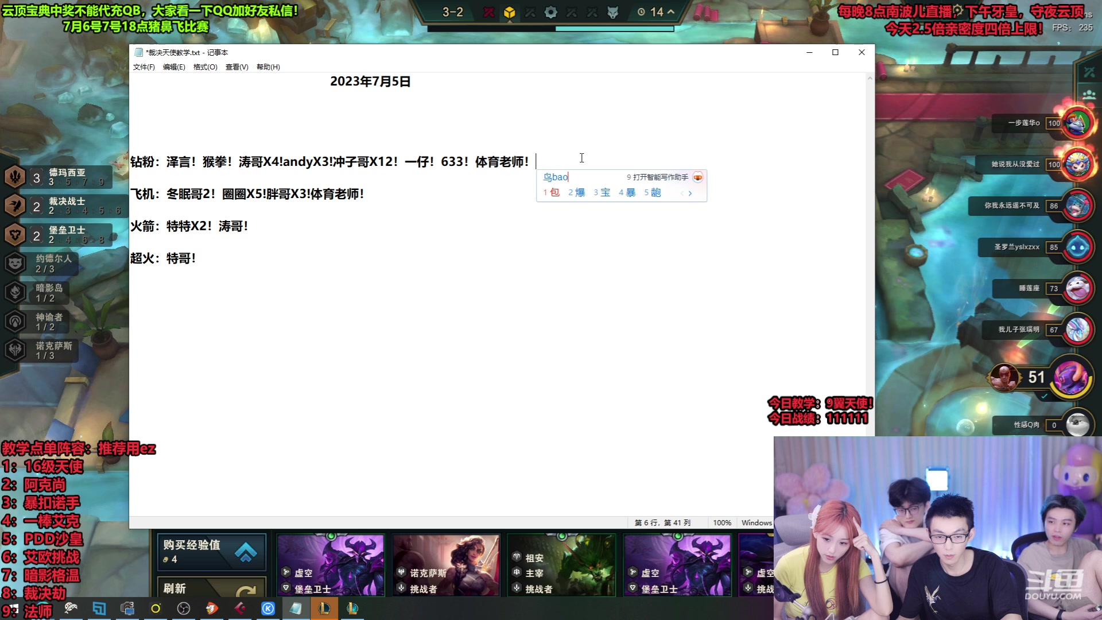Choose IME candidate 4 暴

627,192
